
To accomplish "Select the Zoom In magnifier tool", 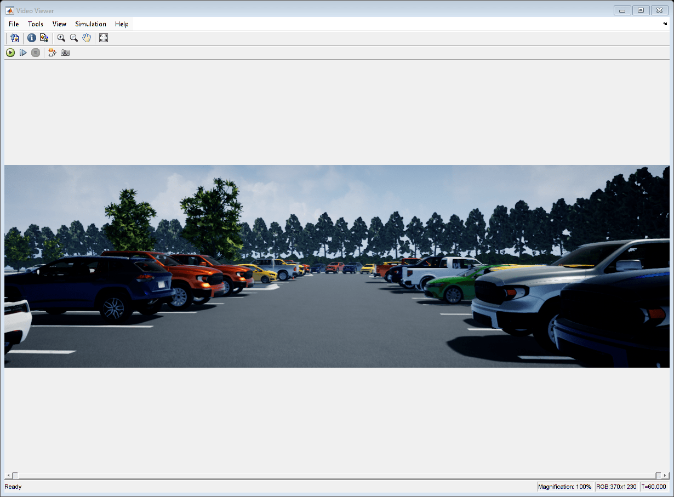I will pos(61,38).
